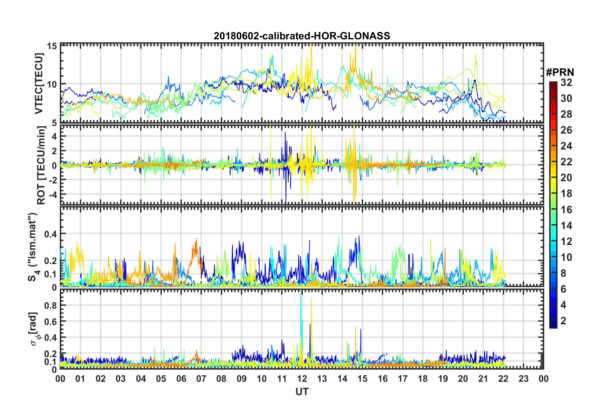The width and height of the screenshot is (604, 410).
Task: Click inside the ROT plot panel
Action: coord(302,165)
